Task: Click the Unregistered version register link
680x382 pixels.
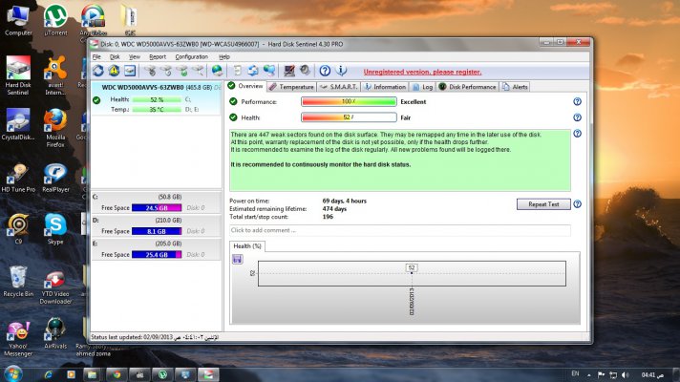Action: 422,72
